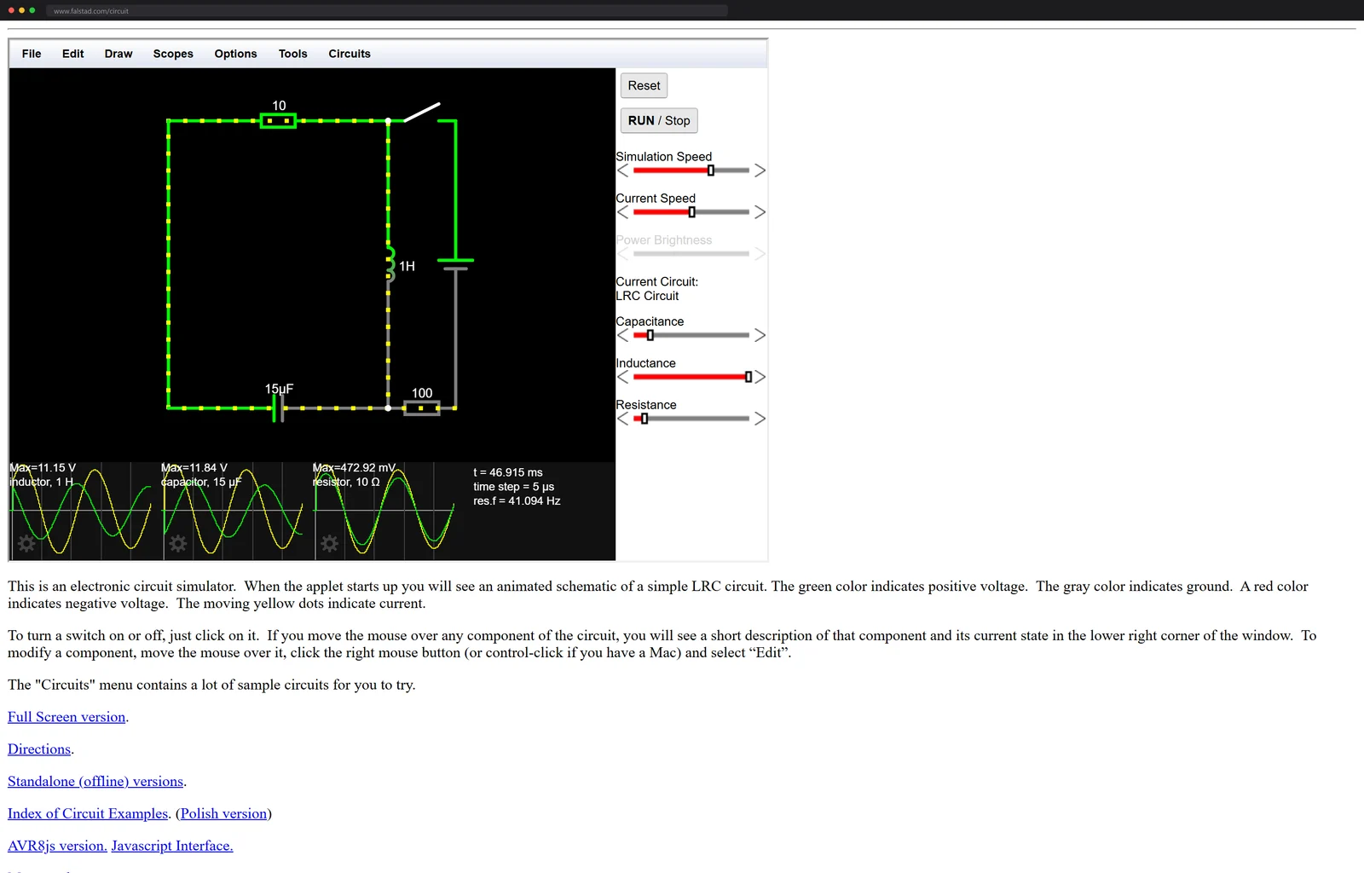Viewport: 1364px width, 873px height.
Task: Click the capacitor voltage scope waveform
Action: tap(233, 511)
